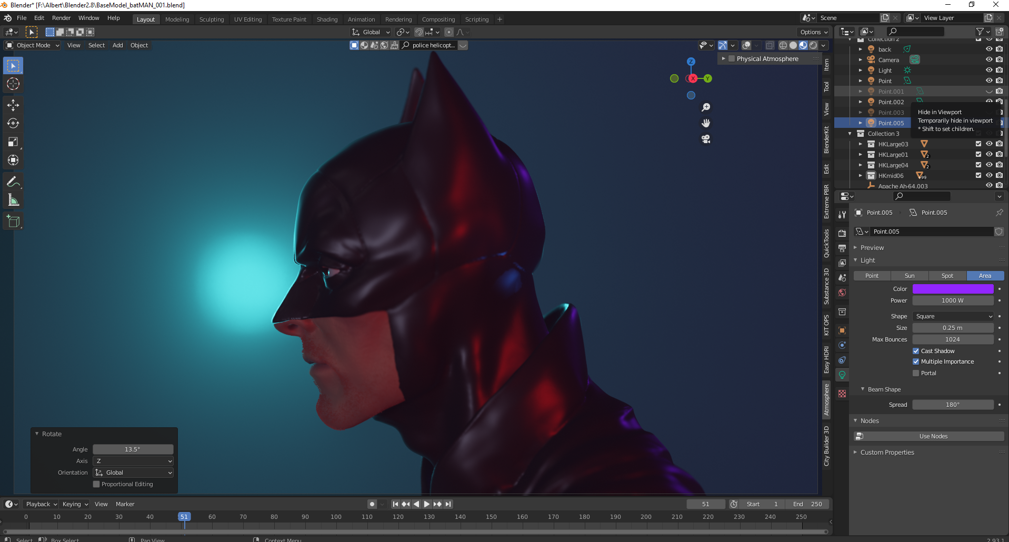Click the viewport zoom magnifier icon

coord(706,107)
